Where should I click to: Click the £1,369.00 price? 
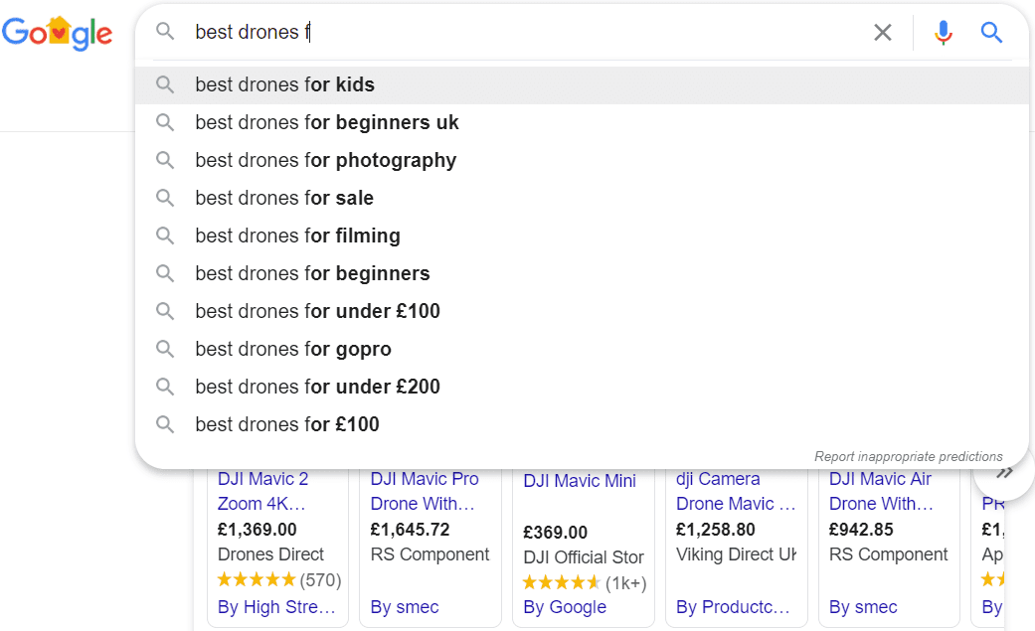(257, 530)
